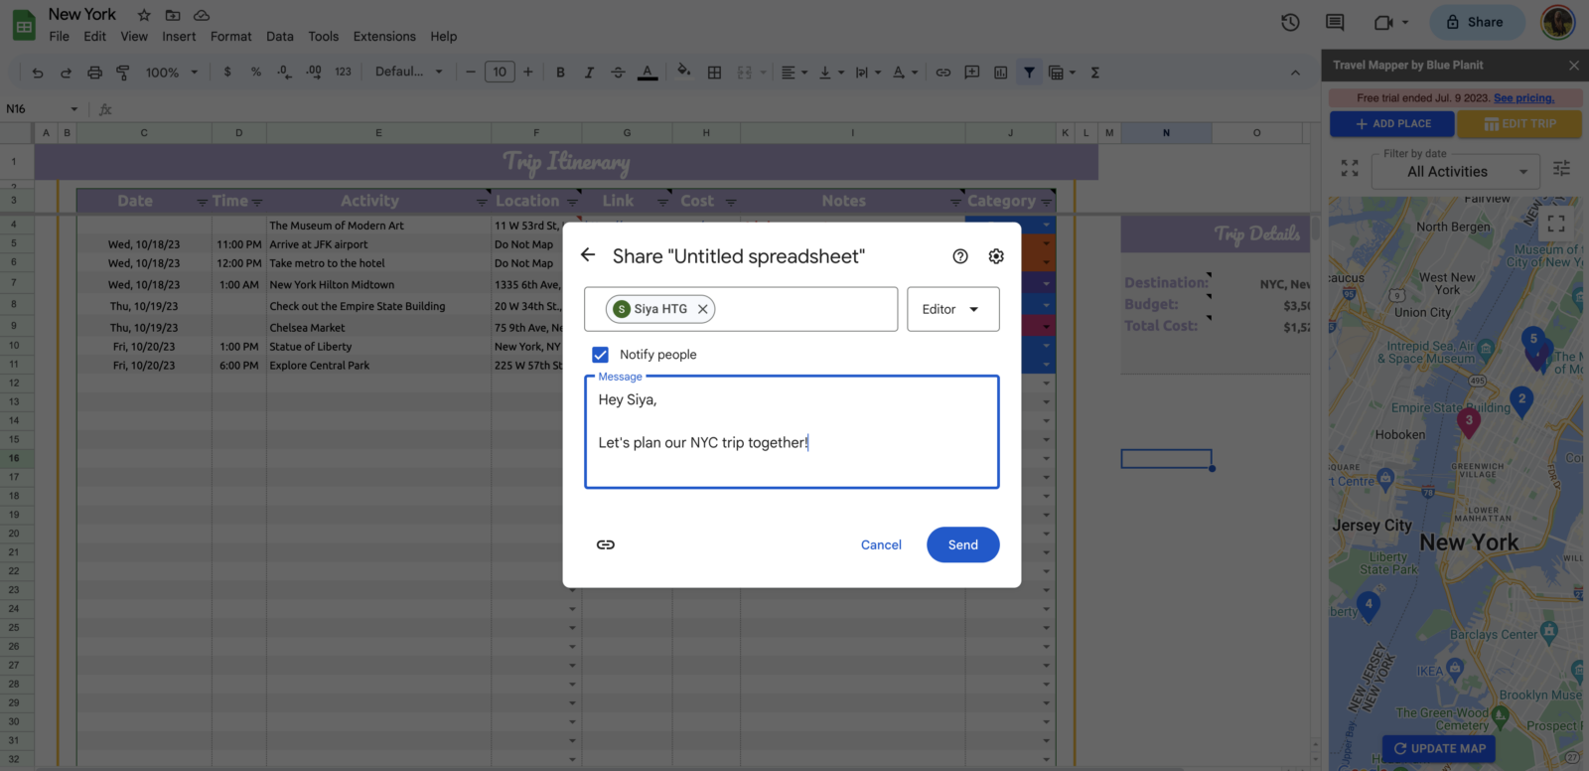Open the Name box dropdown arrow
Screen dimensions: 1589x771
[73, 109]
